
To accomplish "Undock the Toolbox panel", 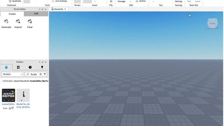I will tap(42, 62).
